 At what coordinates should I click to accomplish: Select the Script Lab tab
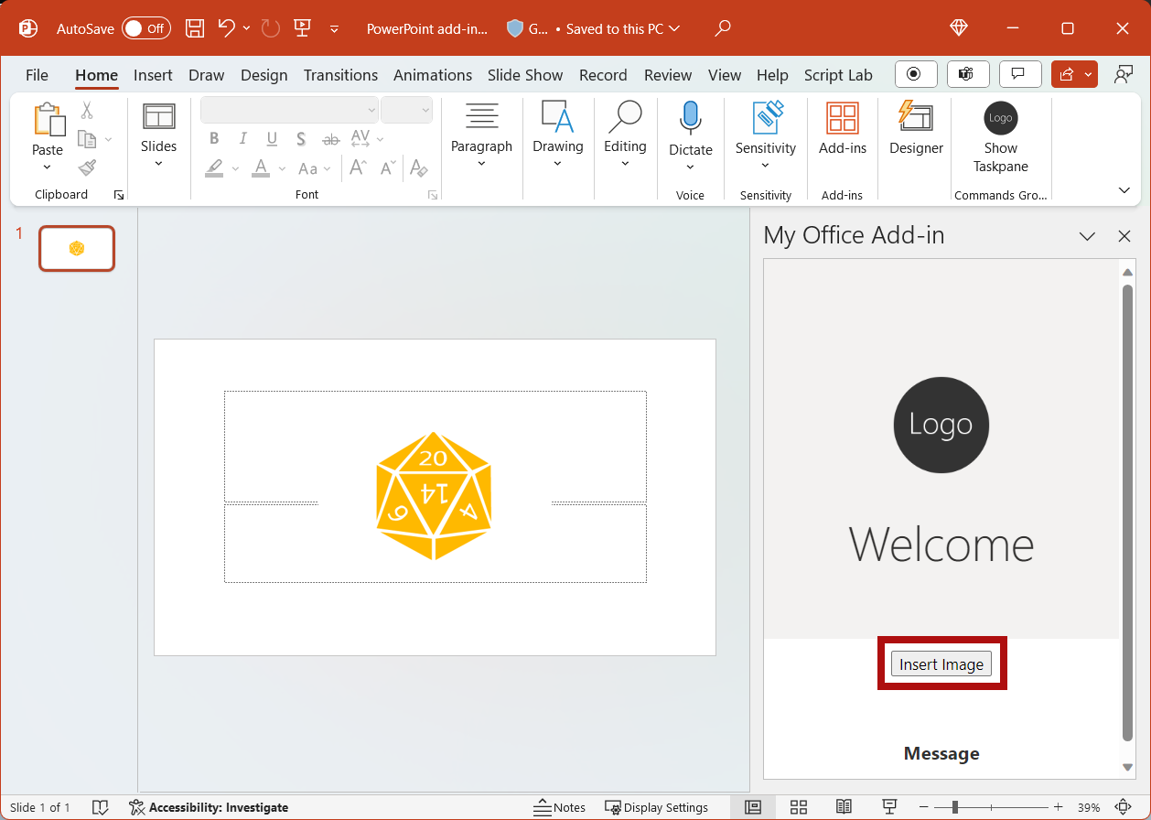point(838,75)
